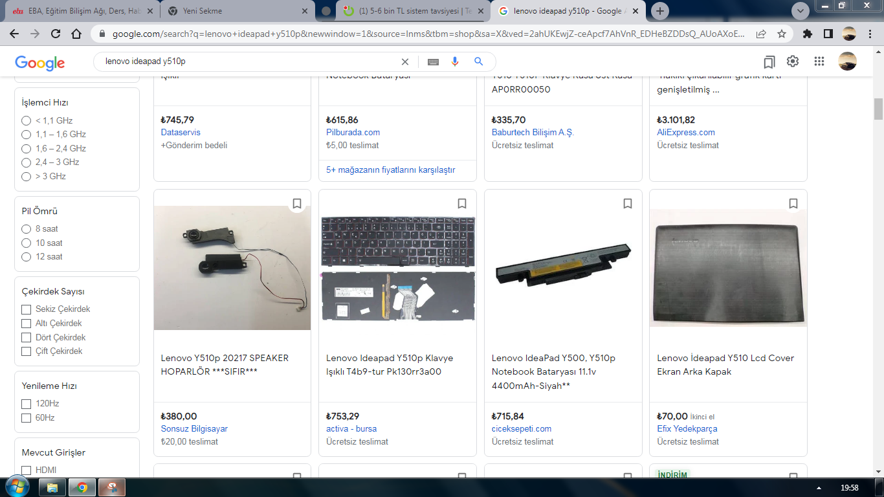Screen dimensions: 884x497
Task: Save the Lenovo Y510p speaker product
Action: pos(297,204)
